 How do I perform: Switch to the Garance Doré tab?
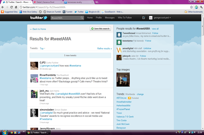(47, 2)
